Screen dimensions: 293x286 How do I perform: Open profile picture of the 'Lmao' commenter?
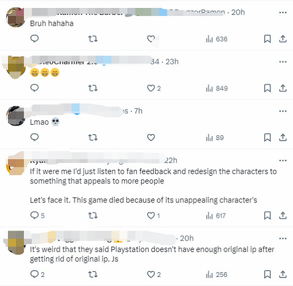tap(16, 116)
